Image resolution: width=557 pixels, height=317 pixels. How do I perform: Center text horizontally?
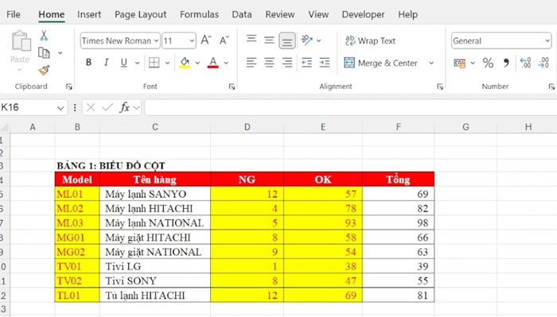pos(269,63)
